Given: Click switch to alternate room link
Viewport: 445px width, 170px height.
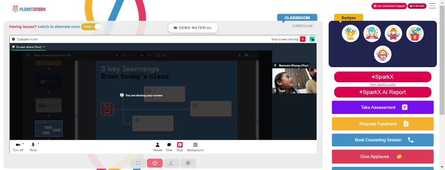Looking at the screenshot, I should pyautogui.click(x=59, y=27).
